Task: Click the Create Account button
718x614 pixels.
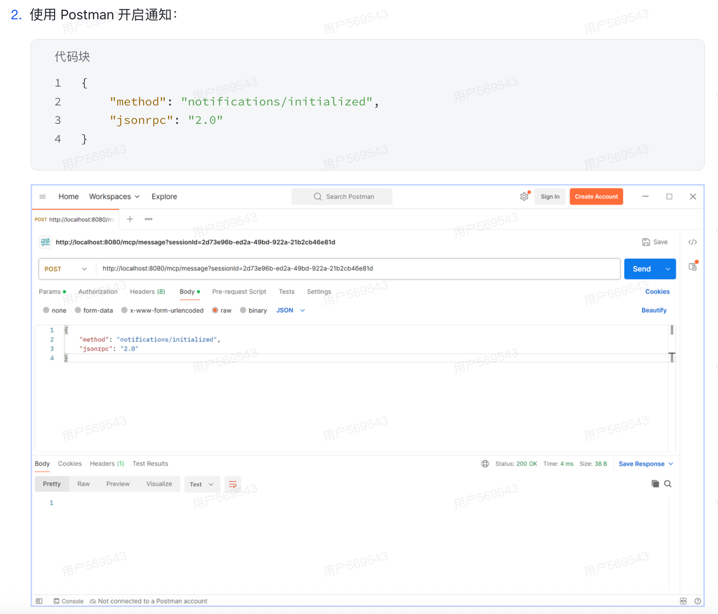Action: click(596, 197)
